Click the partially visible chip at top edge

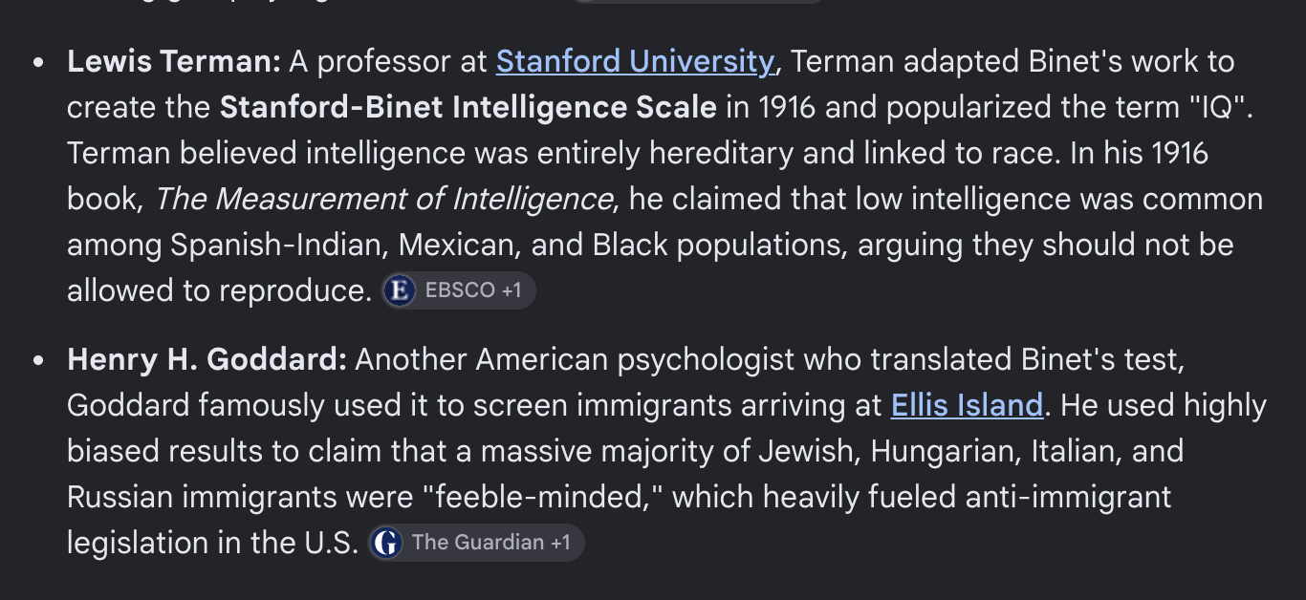tap(698, 2)
